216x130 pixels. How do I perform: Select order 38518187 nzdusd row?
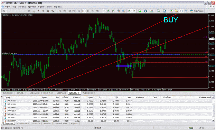click(107, 101)
